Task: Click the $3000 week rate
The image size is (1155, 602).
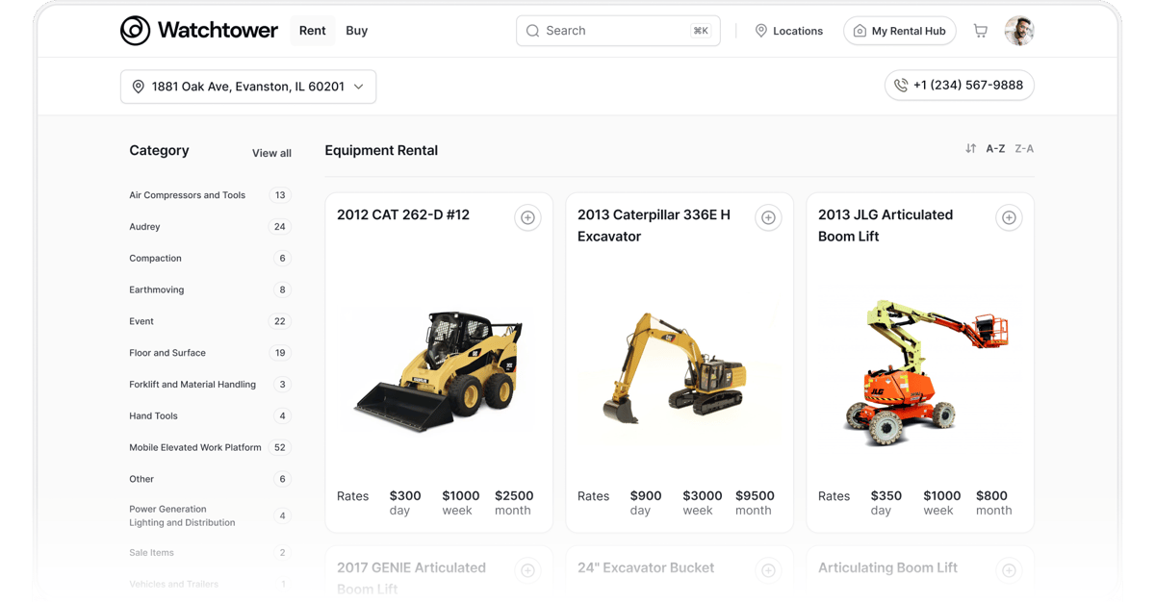Action: pos(703,503)
